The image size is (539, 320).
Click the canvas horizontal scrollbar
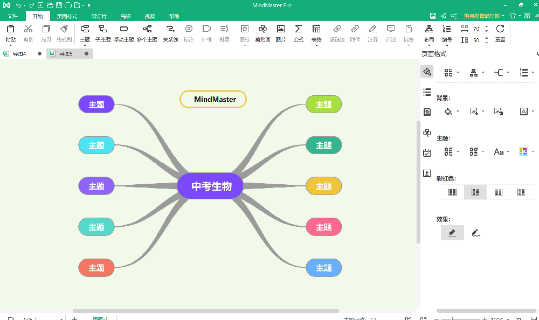[206, 311]
